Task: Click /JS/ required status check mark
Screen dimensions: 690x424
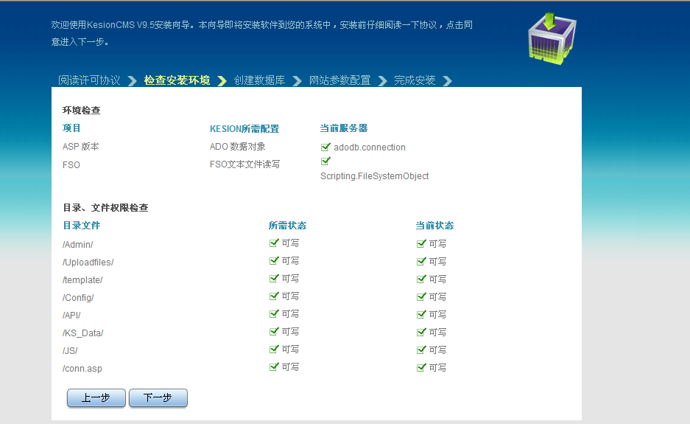Action: pos(274,349)
